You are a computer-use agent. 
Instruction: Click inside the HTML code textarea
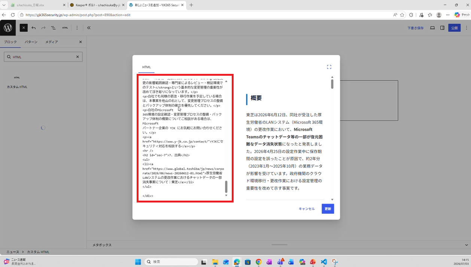182,138
